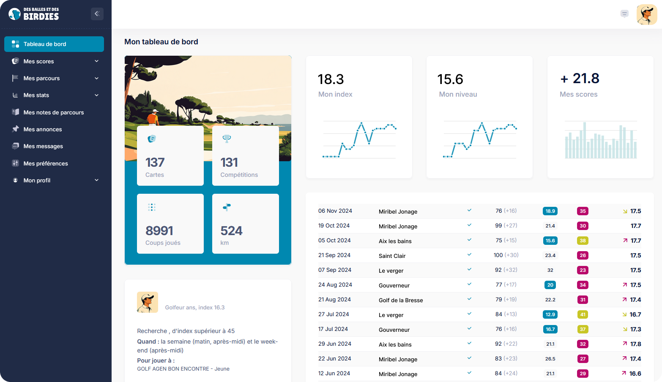Select the chart icon beside Mes stats
Viewport: 662px width, 382px height.
click(x=15, y=95)
